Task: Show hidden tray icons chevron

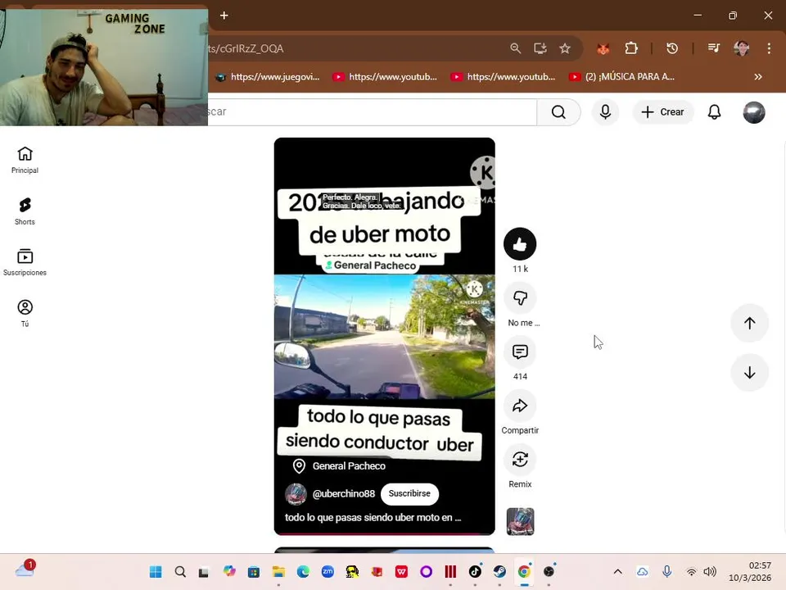Action: point(617,572)
